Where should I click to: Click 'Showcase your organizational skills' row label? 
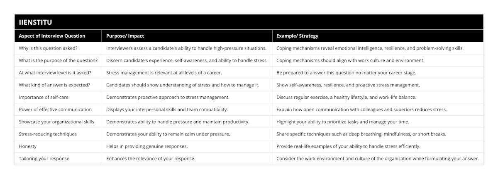56,122
